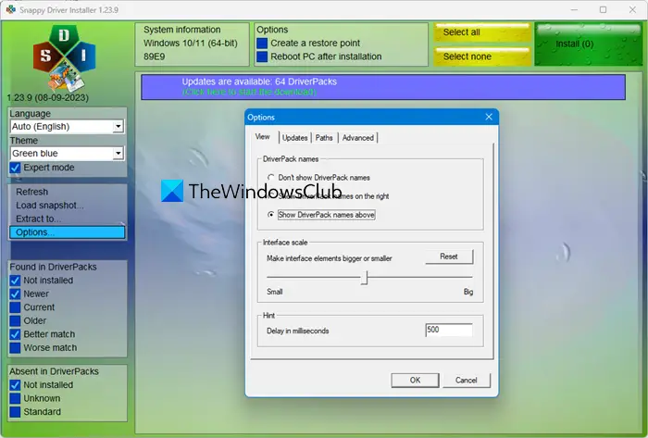The width and height of the screenshot is (648, 438).
Task: Close the Options dialog with the X
Action: (x=489, y=117)
